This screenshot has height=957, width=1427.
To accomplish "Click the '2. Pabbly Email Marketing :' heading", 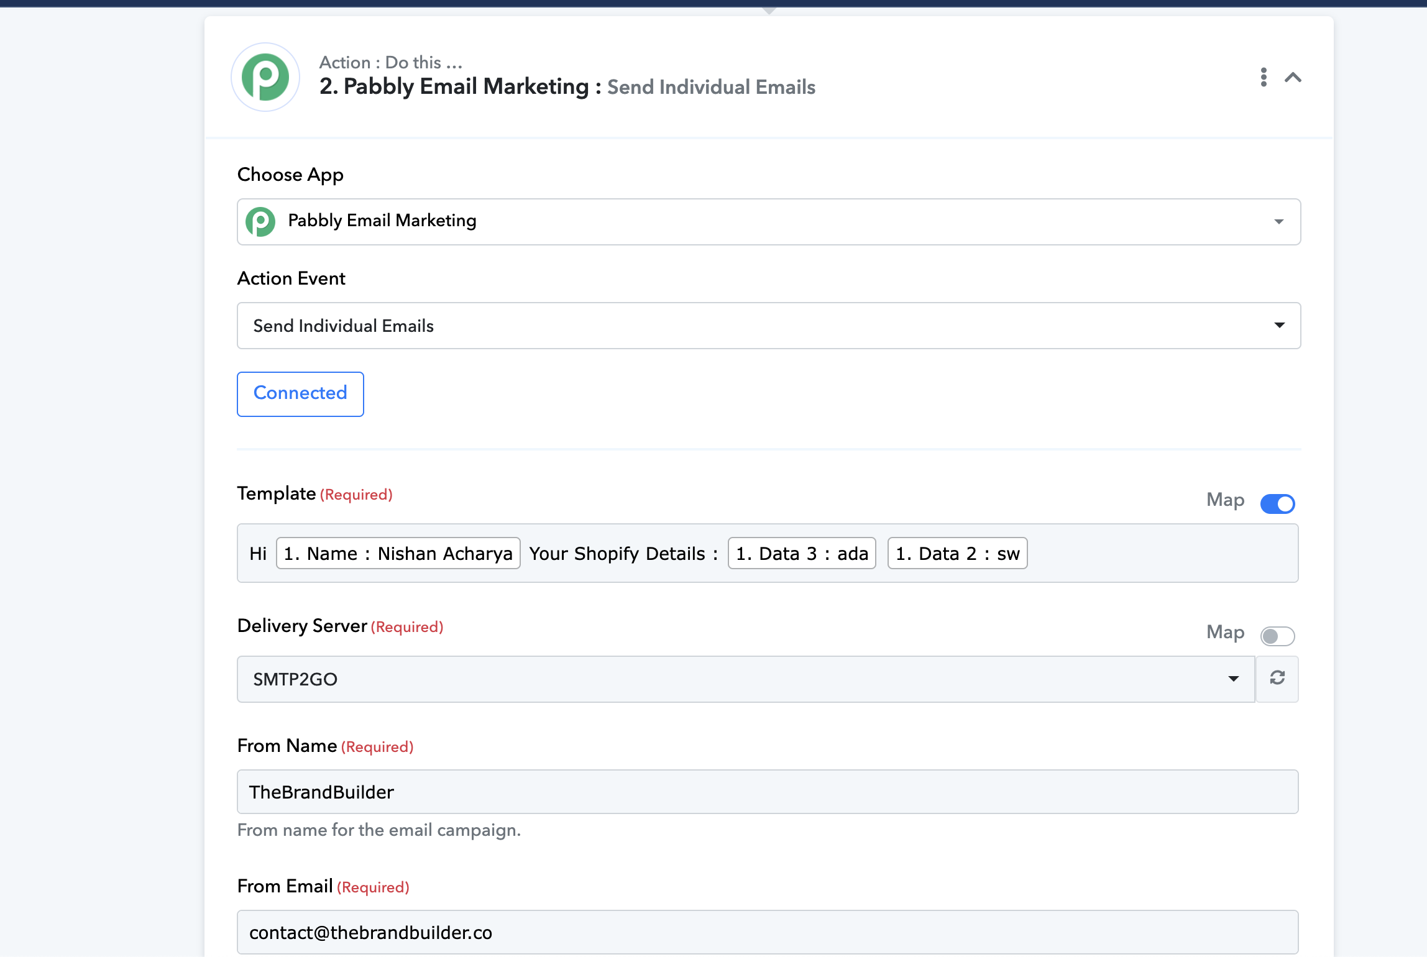I will click(x=461, y=87).
